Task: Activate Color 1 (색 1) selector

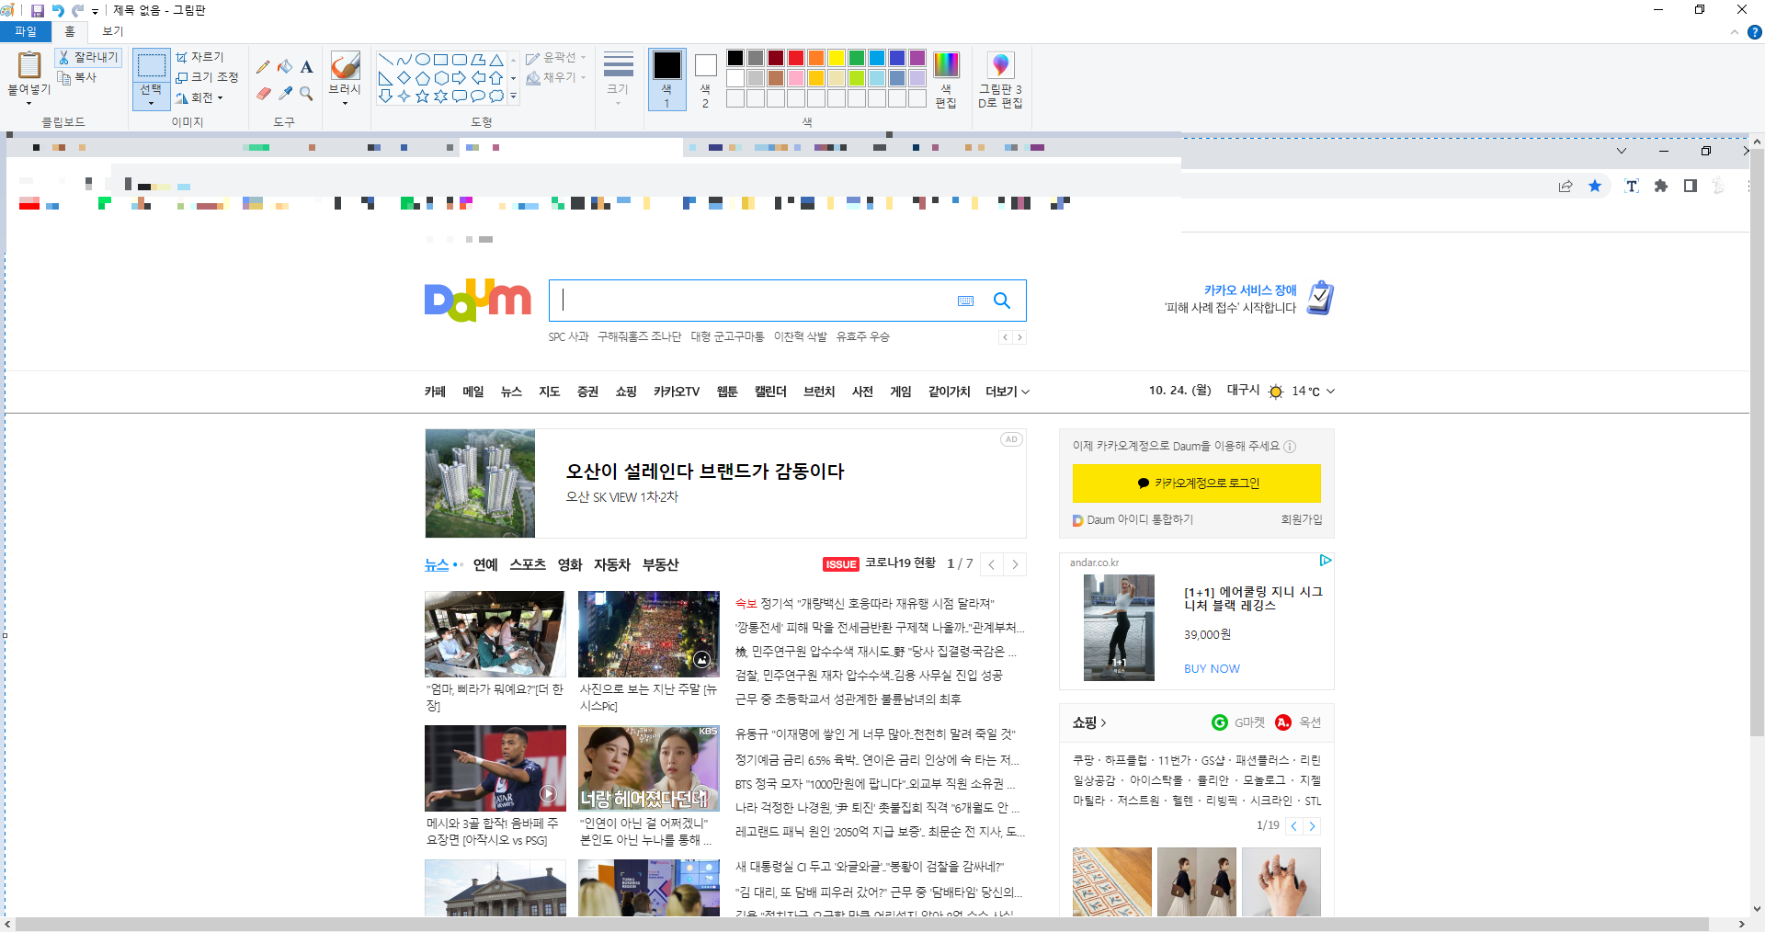Action: pos(667,80)
